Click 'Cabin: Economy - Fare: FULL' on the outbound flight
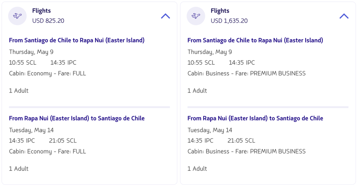The height and width of the screenshot is (187, 357). coord(47,73)
